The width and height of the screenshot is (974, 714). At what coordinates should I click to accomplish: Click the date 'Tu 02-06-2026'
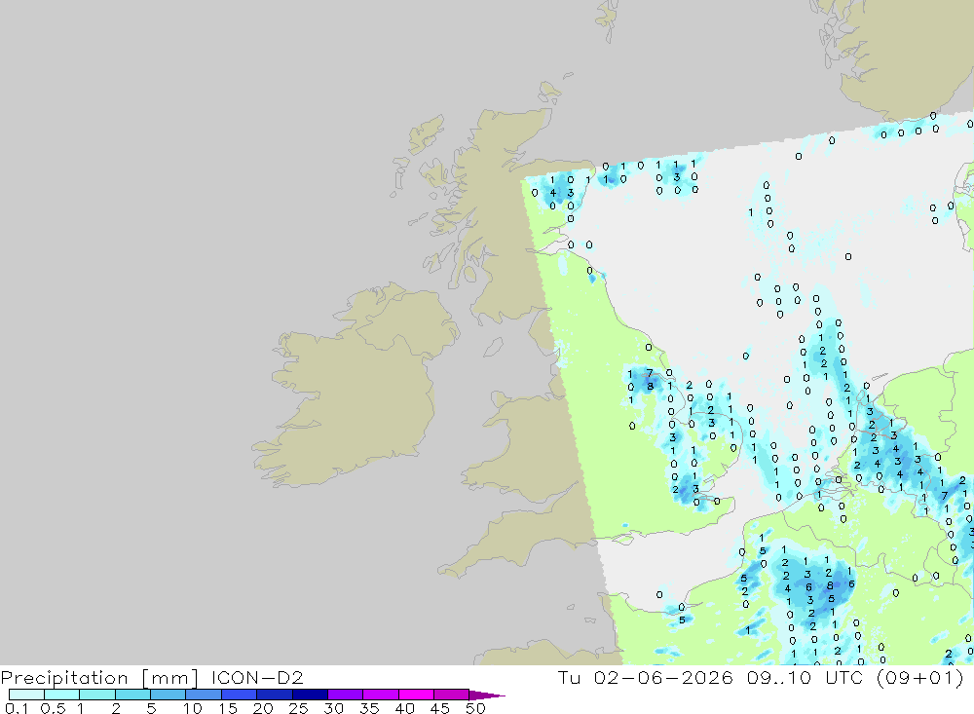[645, 677]
